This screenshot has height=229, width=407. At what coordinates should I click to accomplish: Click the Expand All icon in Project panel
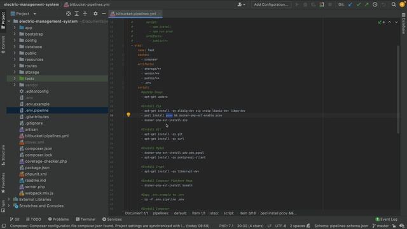pos(76,13)
